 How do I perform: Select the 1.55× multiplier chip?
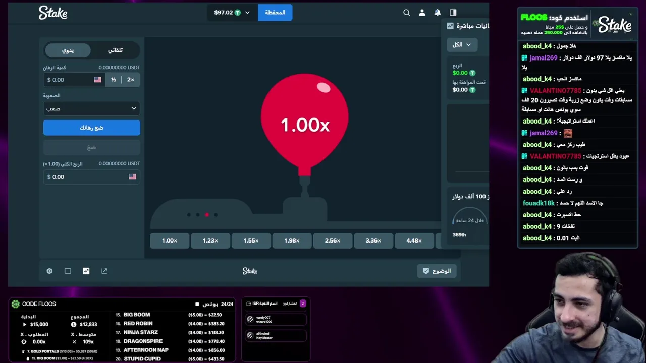251,240
